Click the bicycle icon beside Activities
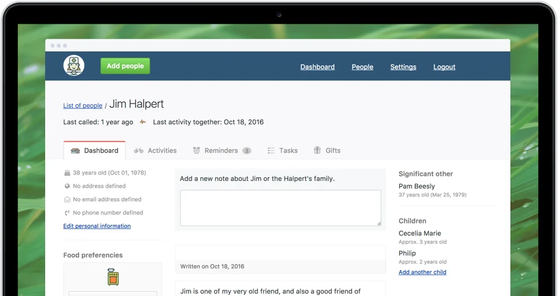 coord(139,150)
